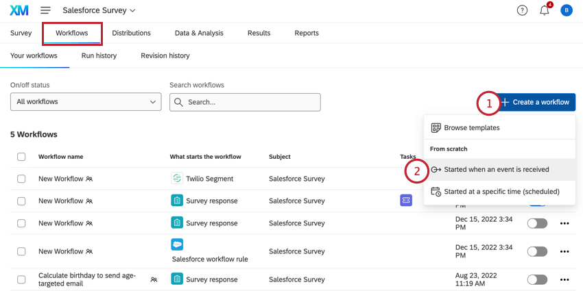Select Started at a specific time option
This screenshot has height=291, width=583.
(x=501, y=192)
